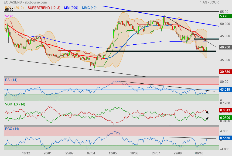The width and height of the screenshot is (232, 156).
Task: Open the RSI (14) indicator title
Action: coord(11,80)
